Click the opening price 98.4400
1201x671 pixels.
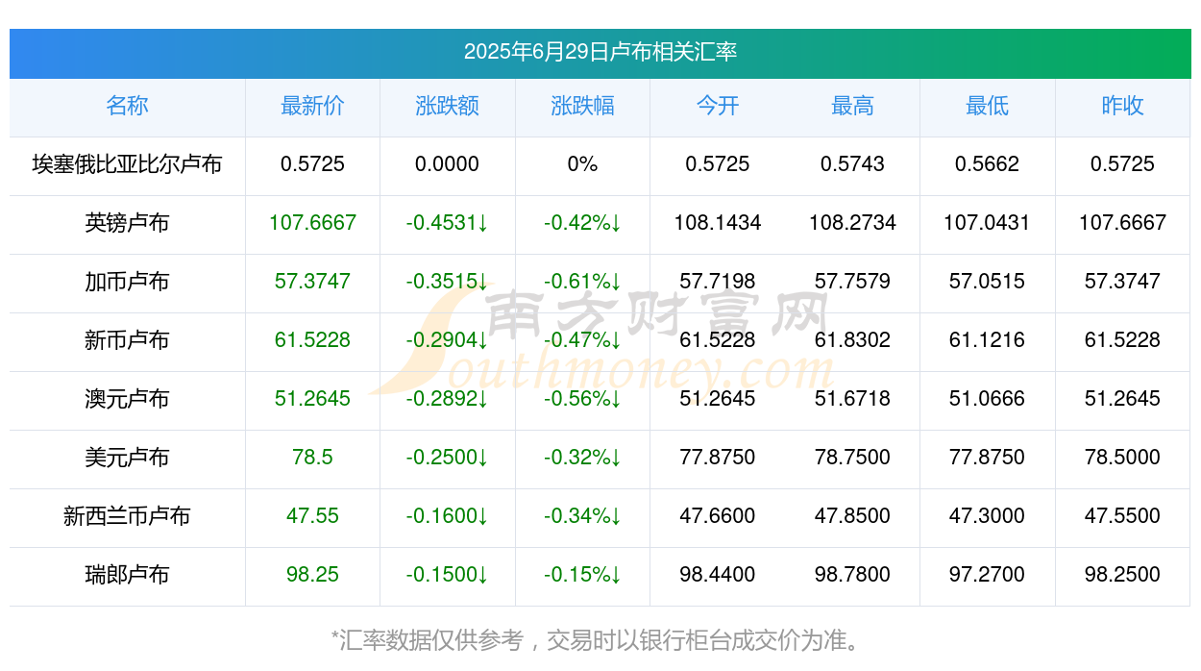pyautogui.click(x=718, y=575)
